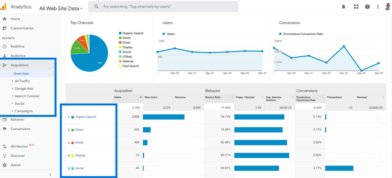
Task: Open the Customization menu item
Action: pyautogui.click(x=22, y=28)
